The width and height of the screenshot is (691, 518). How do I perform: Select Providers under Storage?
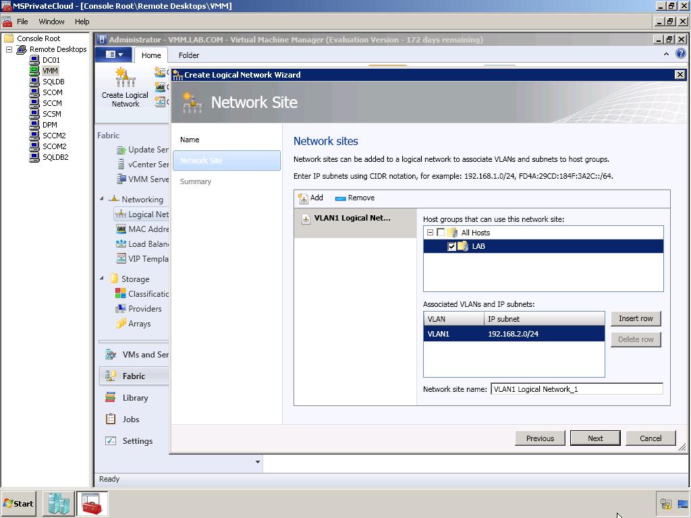[x=138, y=309]
